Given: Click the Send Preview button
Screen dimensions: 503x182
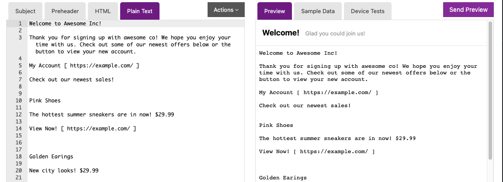Looking at the screenshot, I should click(x=468, y=10).
